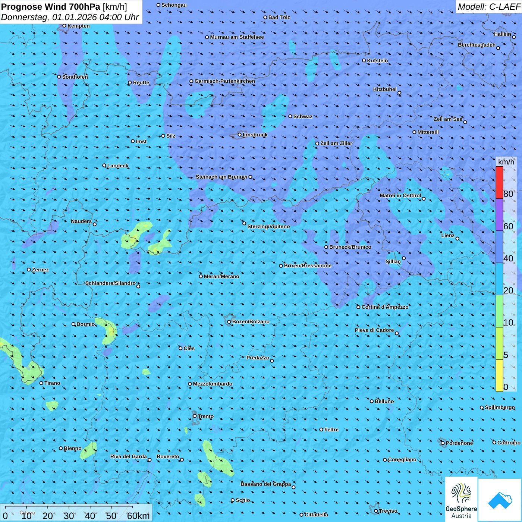Click the Reutte town label
This screenshot has height=522, width=522.
141,82
